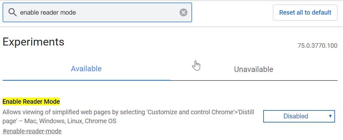Click 'Customize and control Chrome' text in description
This screenshot has height=140, width=343.
pyautogui.click(x=190, y=112)
